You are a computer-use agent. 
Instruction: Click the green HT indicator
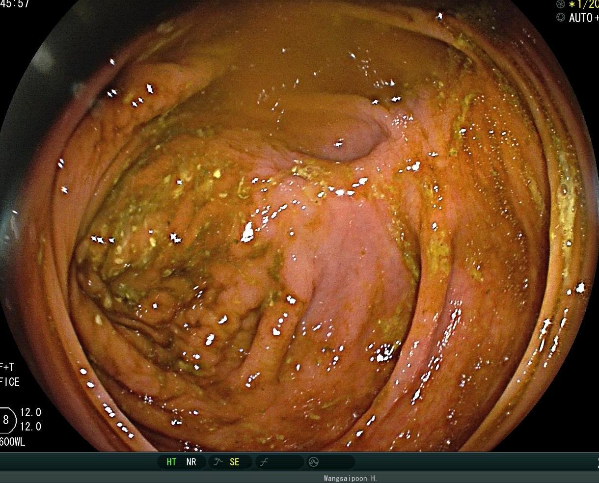171,462
